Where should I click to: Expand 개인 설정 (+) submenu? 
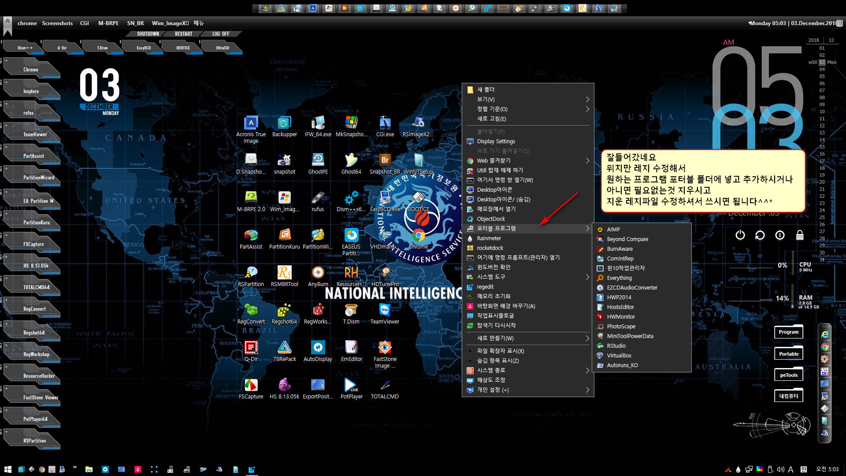click(x=528, y=390)
